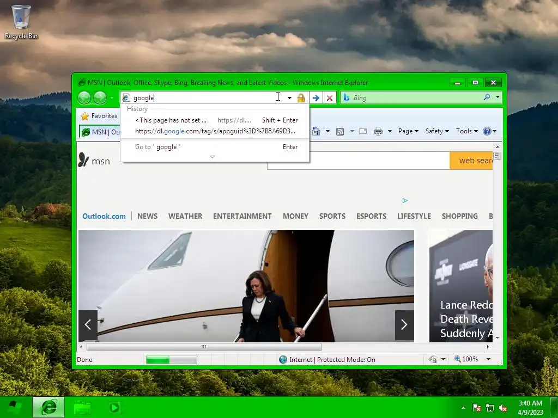Open the Safety menu
The image size is (558, 418).
(x=437, y=131)
